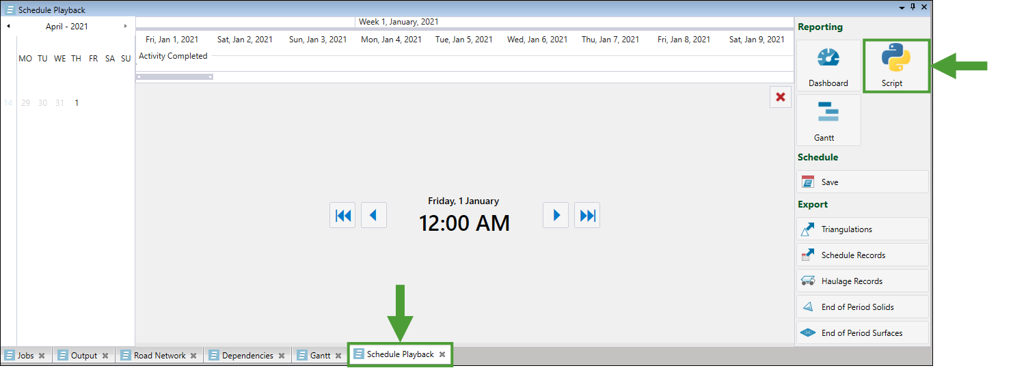Select Wed, Jan 6, 2021 on timeline

click(537, 40)
